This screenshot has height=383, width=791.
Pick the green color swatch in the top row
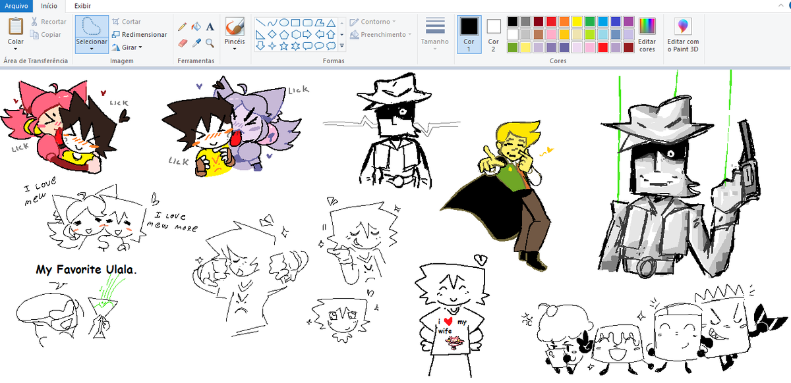pos(590,22)
